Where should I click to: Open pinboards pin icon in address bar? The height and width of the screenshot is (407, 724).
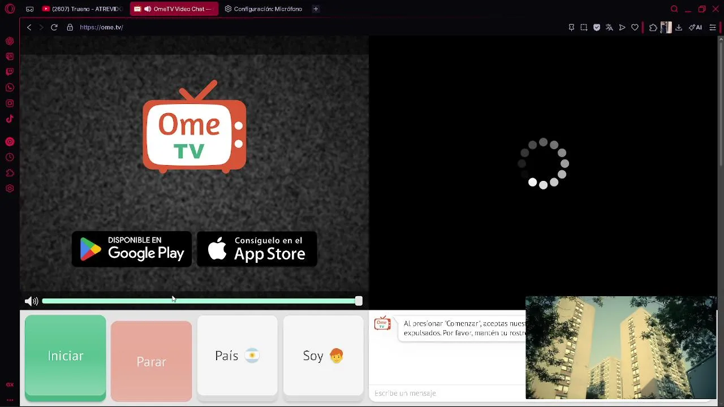(571, 27)
